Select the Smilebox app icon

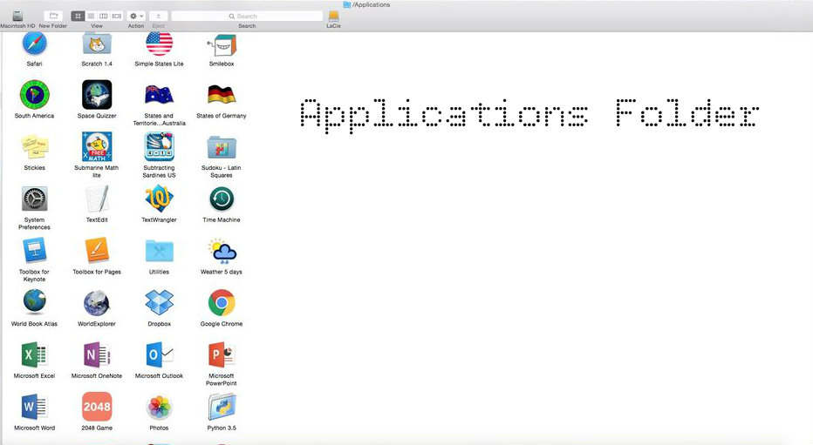point(222,45)
